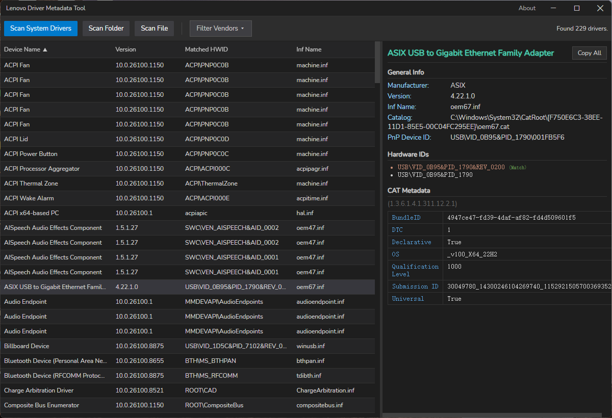Screen dimensions: 612x418
Task: Click the ACPI\ThermalZone hardware ID cell
Action: tap(211, 184)
